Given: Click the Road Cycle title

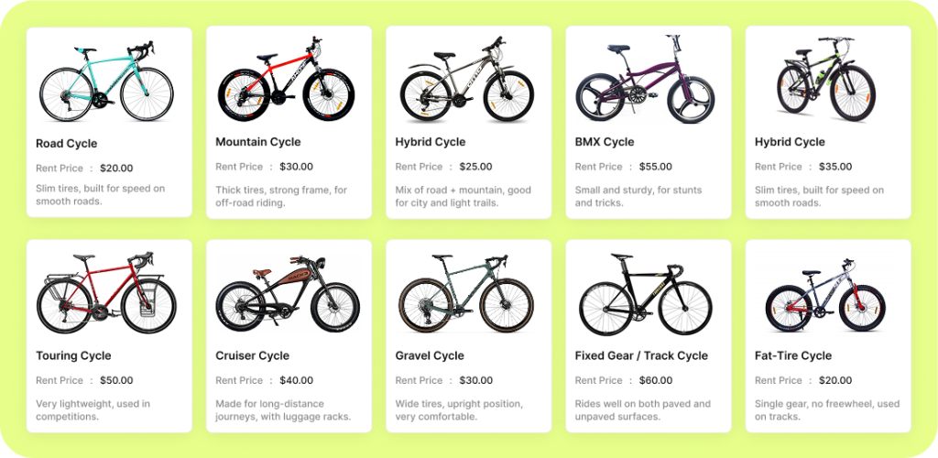Looking at the screenshot, I should (66, 144).
